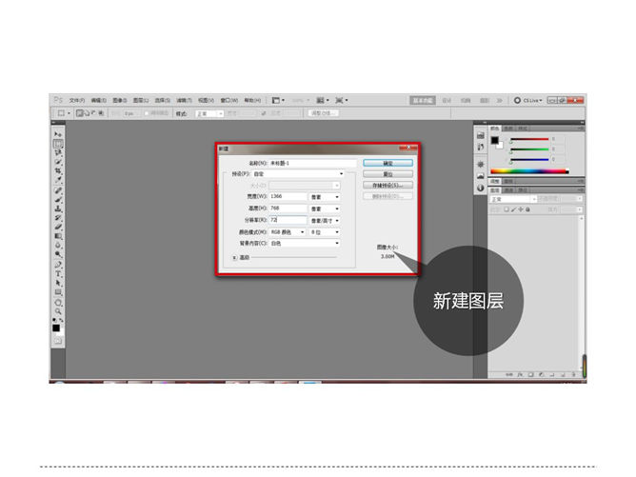Open the 预设 (Preset) dropdown
The height and width of the screenshot is (477, 636).
point(299,174)
